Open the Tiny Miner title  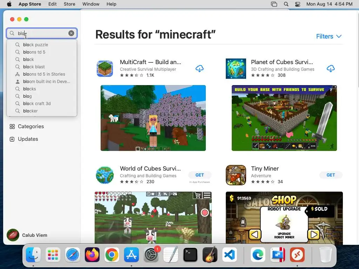tap(265, 168)
